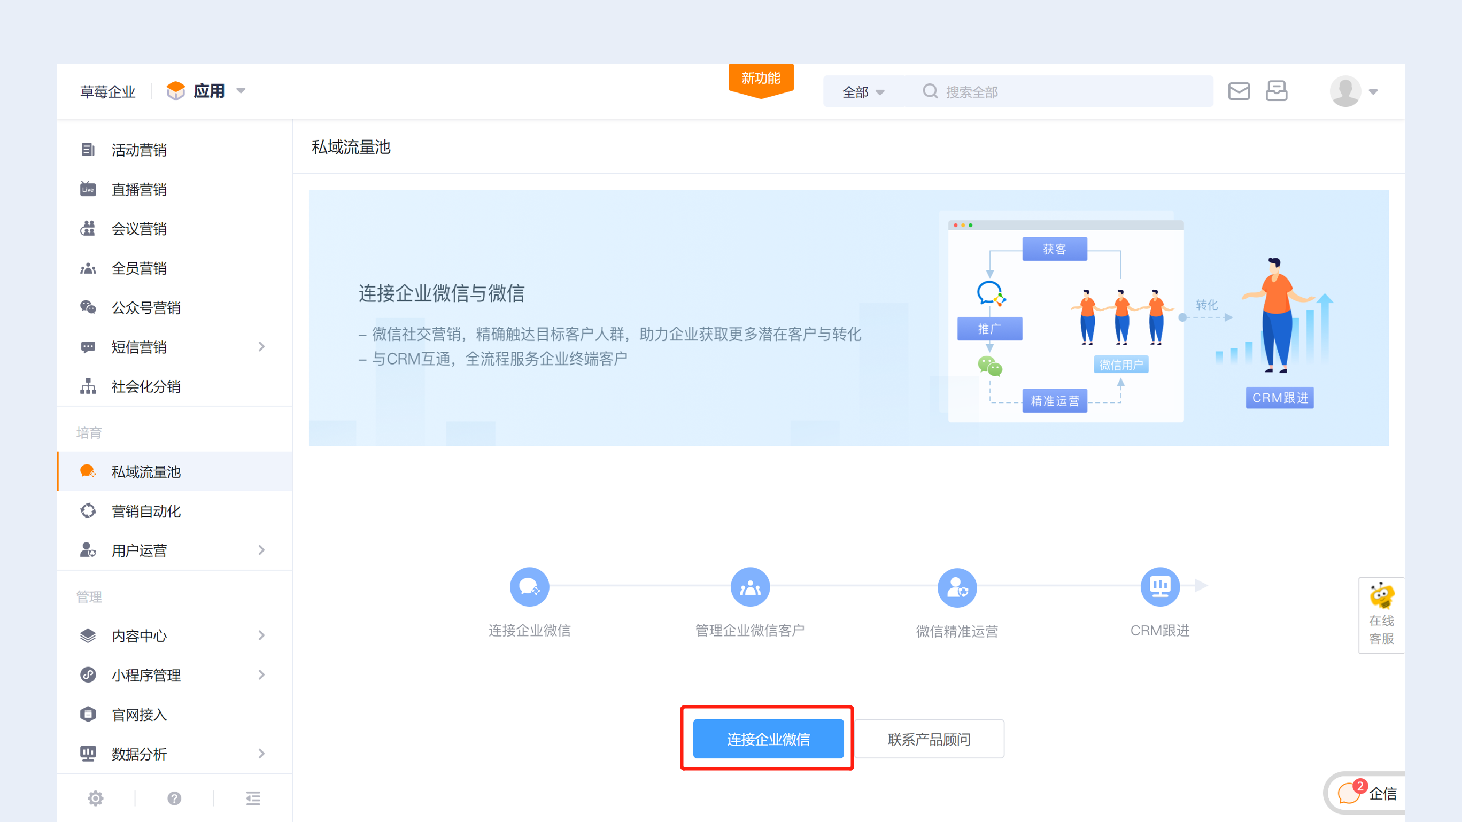Viewport: 1462px width, 822px height.
Task: Click the 微信精准运营 step label
Action: pyautogui.click(x=957, y=631)
